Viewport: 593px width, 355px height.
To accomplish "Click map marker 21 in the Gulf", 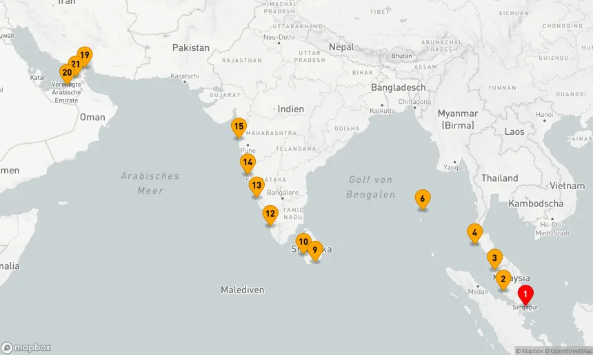I will 77,64.
